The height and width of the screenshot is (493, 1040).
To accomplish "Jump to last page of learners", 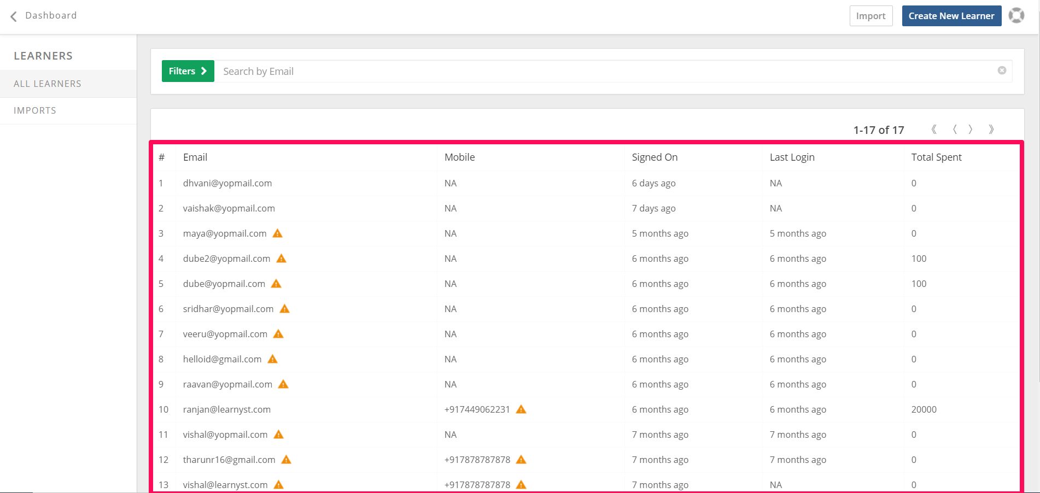I will pos(991,130).
